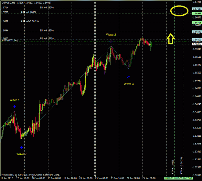Click the blue down arrow under Wave 1

click(x=15, y=107)
